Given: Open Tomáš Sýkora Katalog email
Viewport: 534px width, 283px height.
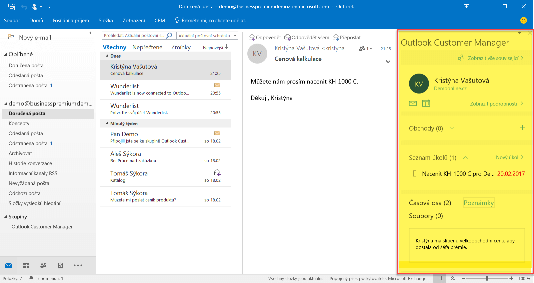Looking at the screenshot, I should pos(165,177).
